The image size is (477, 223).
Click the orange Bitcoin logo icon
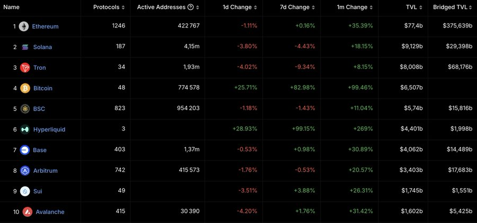(x=25, y=88)
